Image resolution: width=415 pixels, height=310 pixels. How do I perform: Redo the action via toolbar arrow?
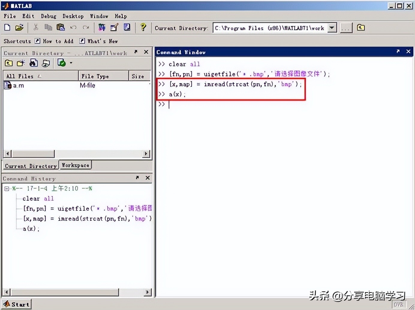point(86,28)
